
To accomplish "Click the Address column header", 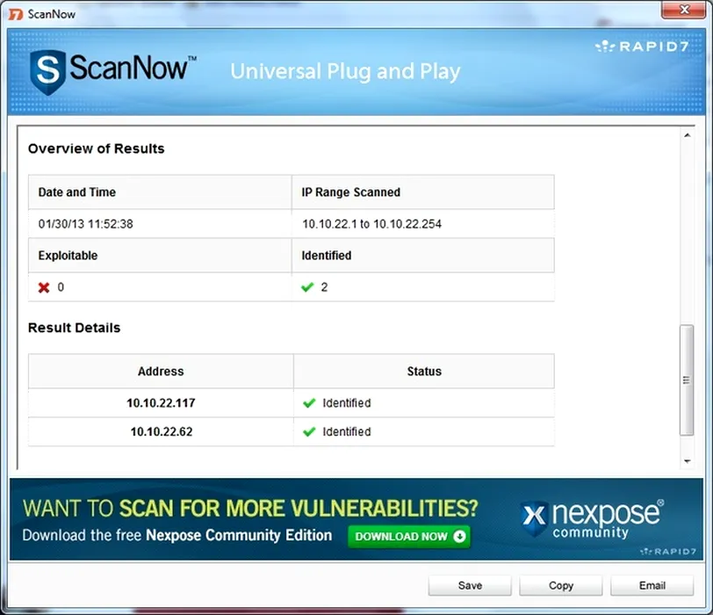I will pyautogui.click(x=161, y=372).
